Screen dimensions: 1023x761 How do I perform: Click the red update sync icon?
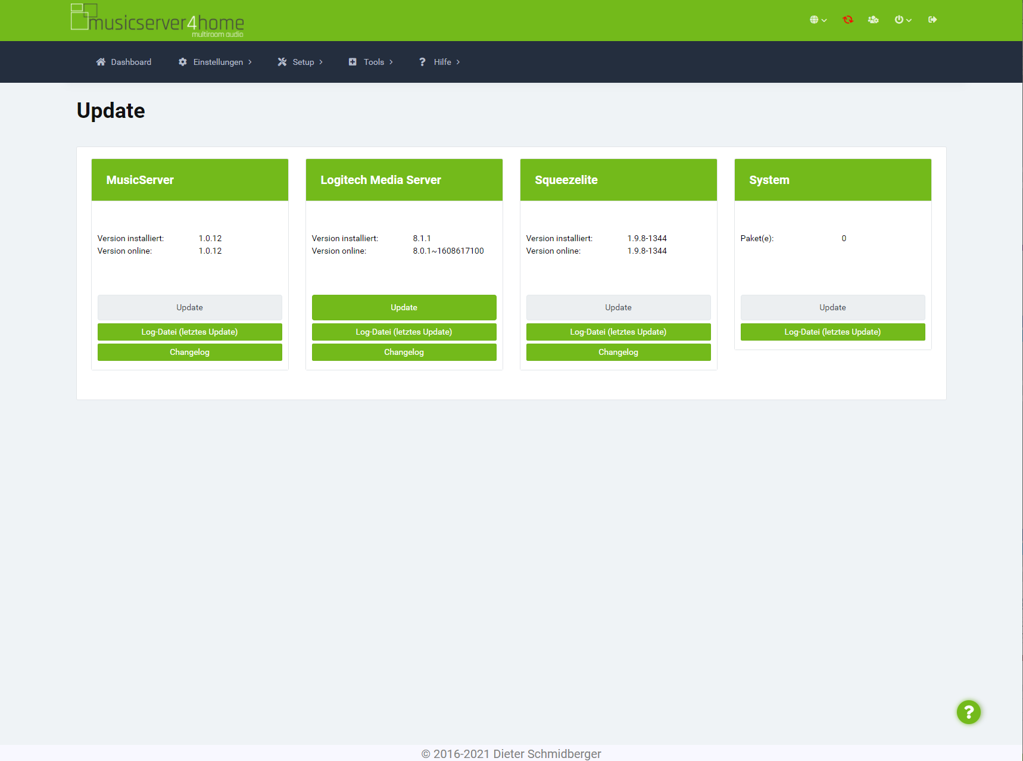click(847, 20)
